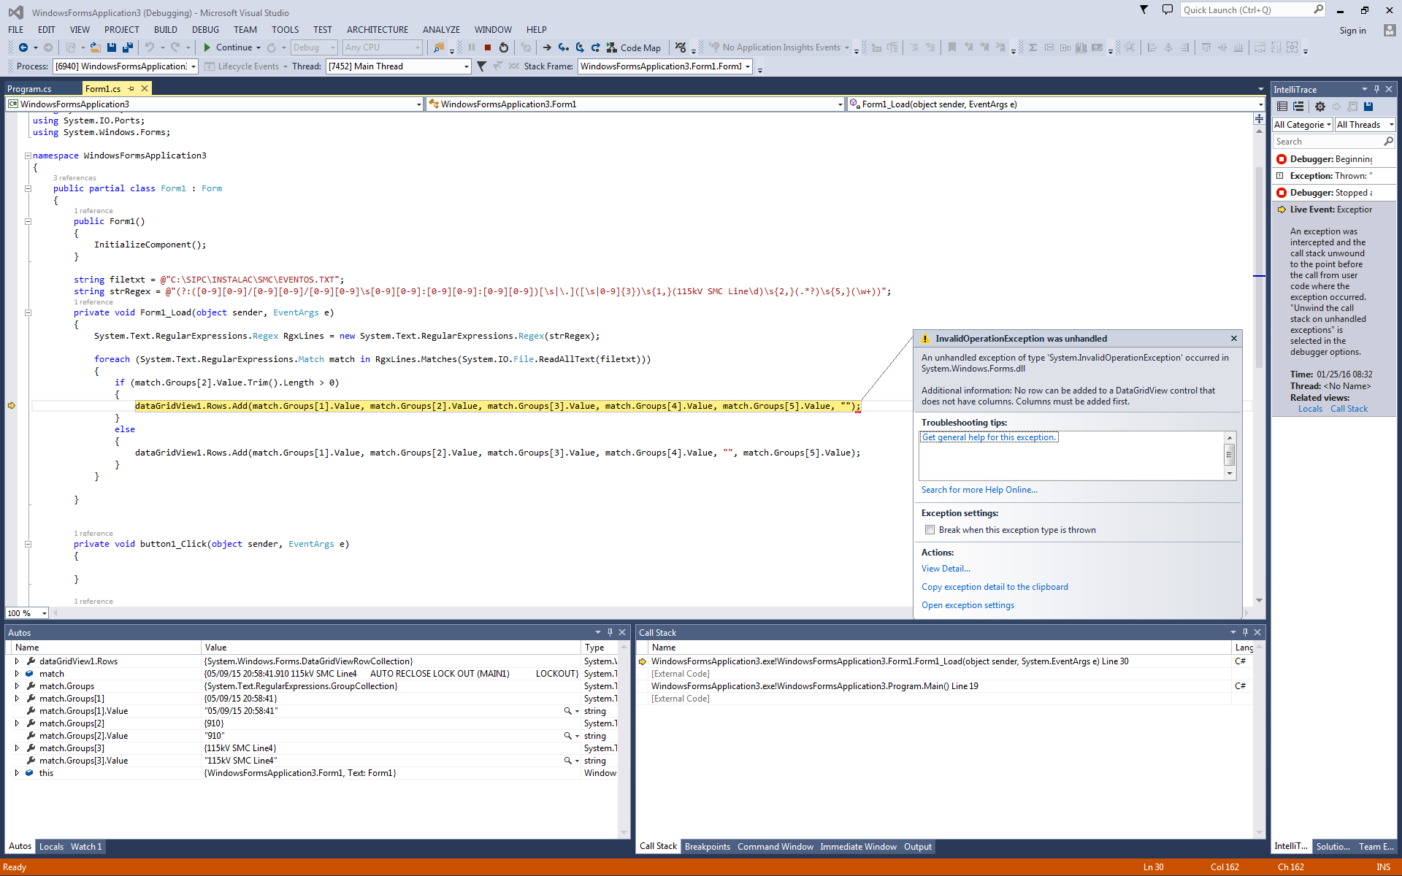Click the Restart debugging icon
The width and height of the screenshot is (1402, 876).
(x=504, y=47)
